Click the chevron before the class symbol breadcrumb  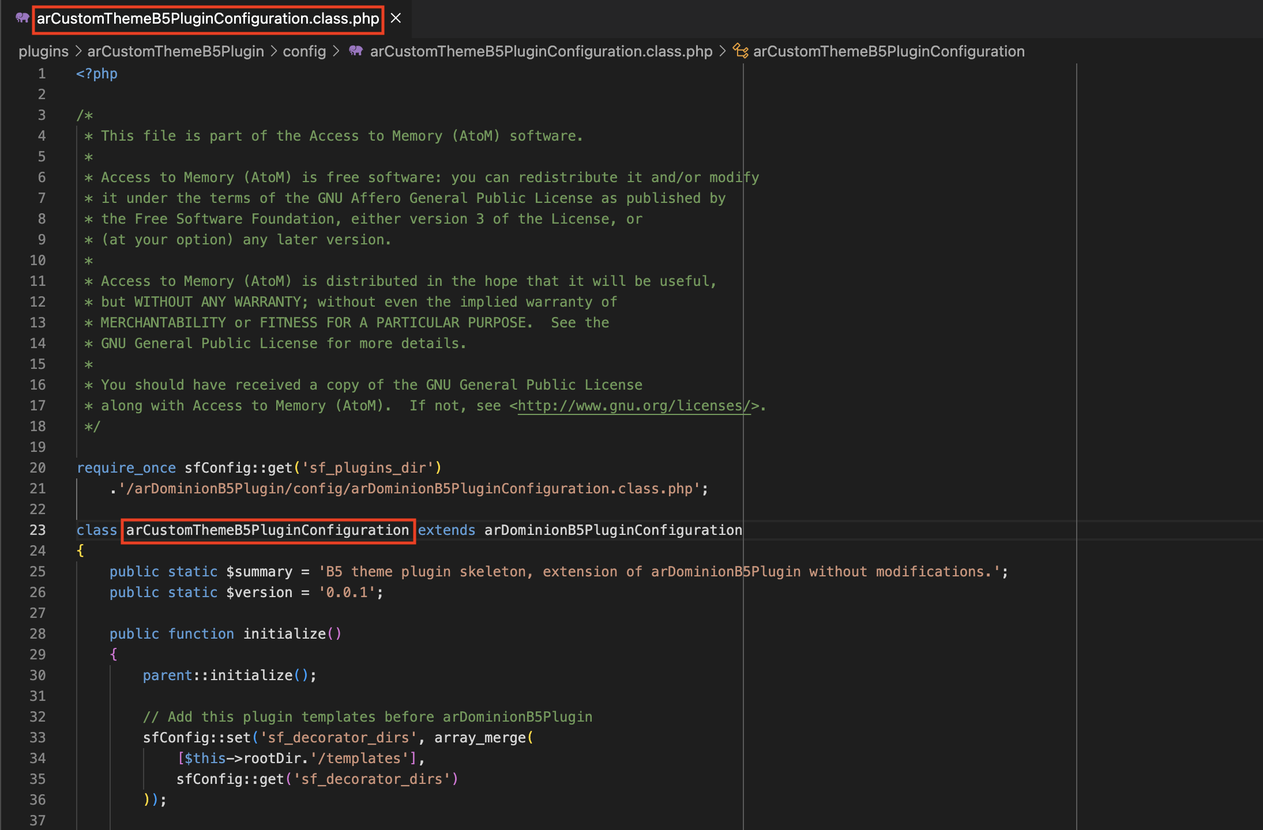[x=723, y=51]
